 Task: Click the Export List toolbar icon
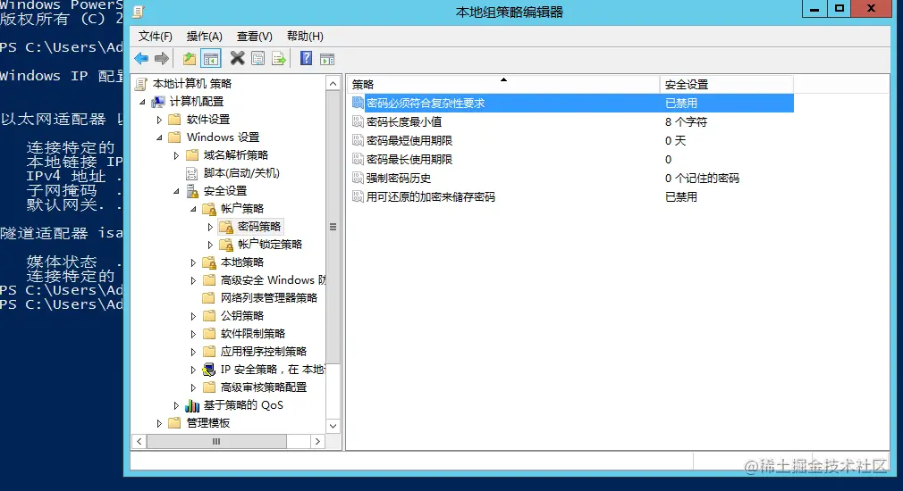[279, 59]
